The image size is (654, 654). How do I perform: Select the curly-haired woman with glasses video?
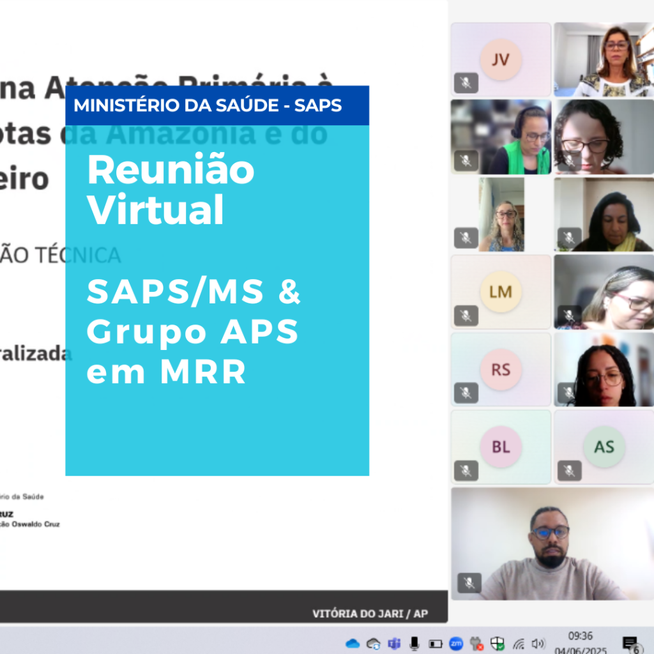[604, 137]
